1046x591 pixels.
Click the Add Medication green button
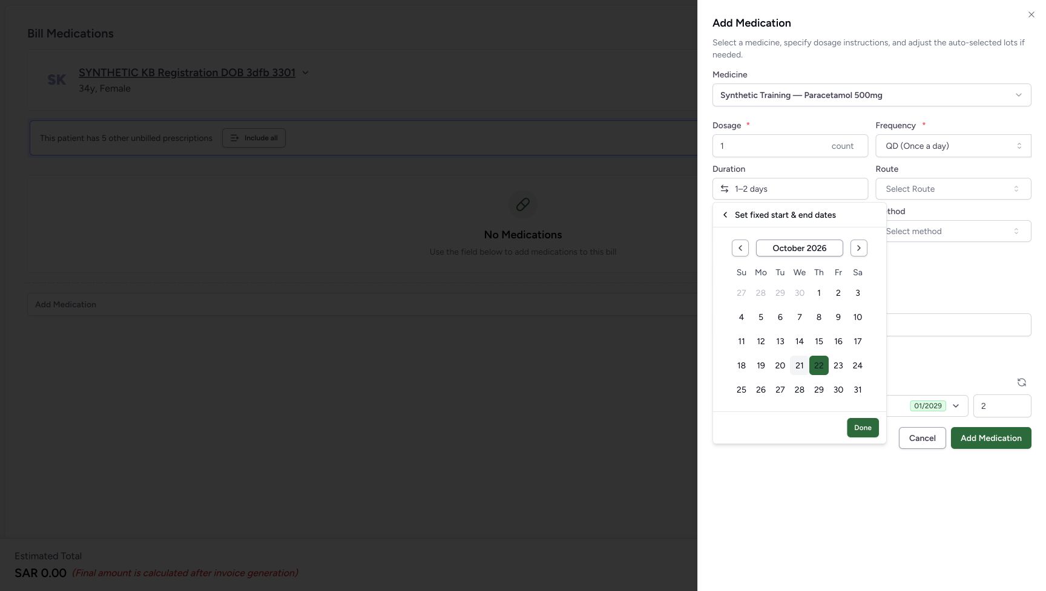click(x=991, y=438)
